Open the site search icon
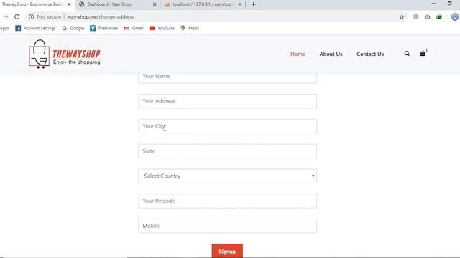The image size is (460, 258). [407, 54]
